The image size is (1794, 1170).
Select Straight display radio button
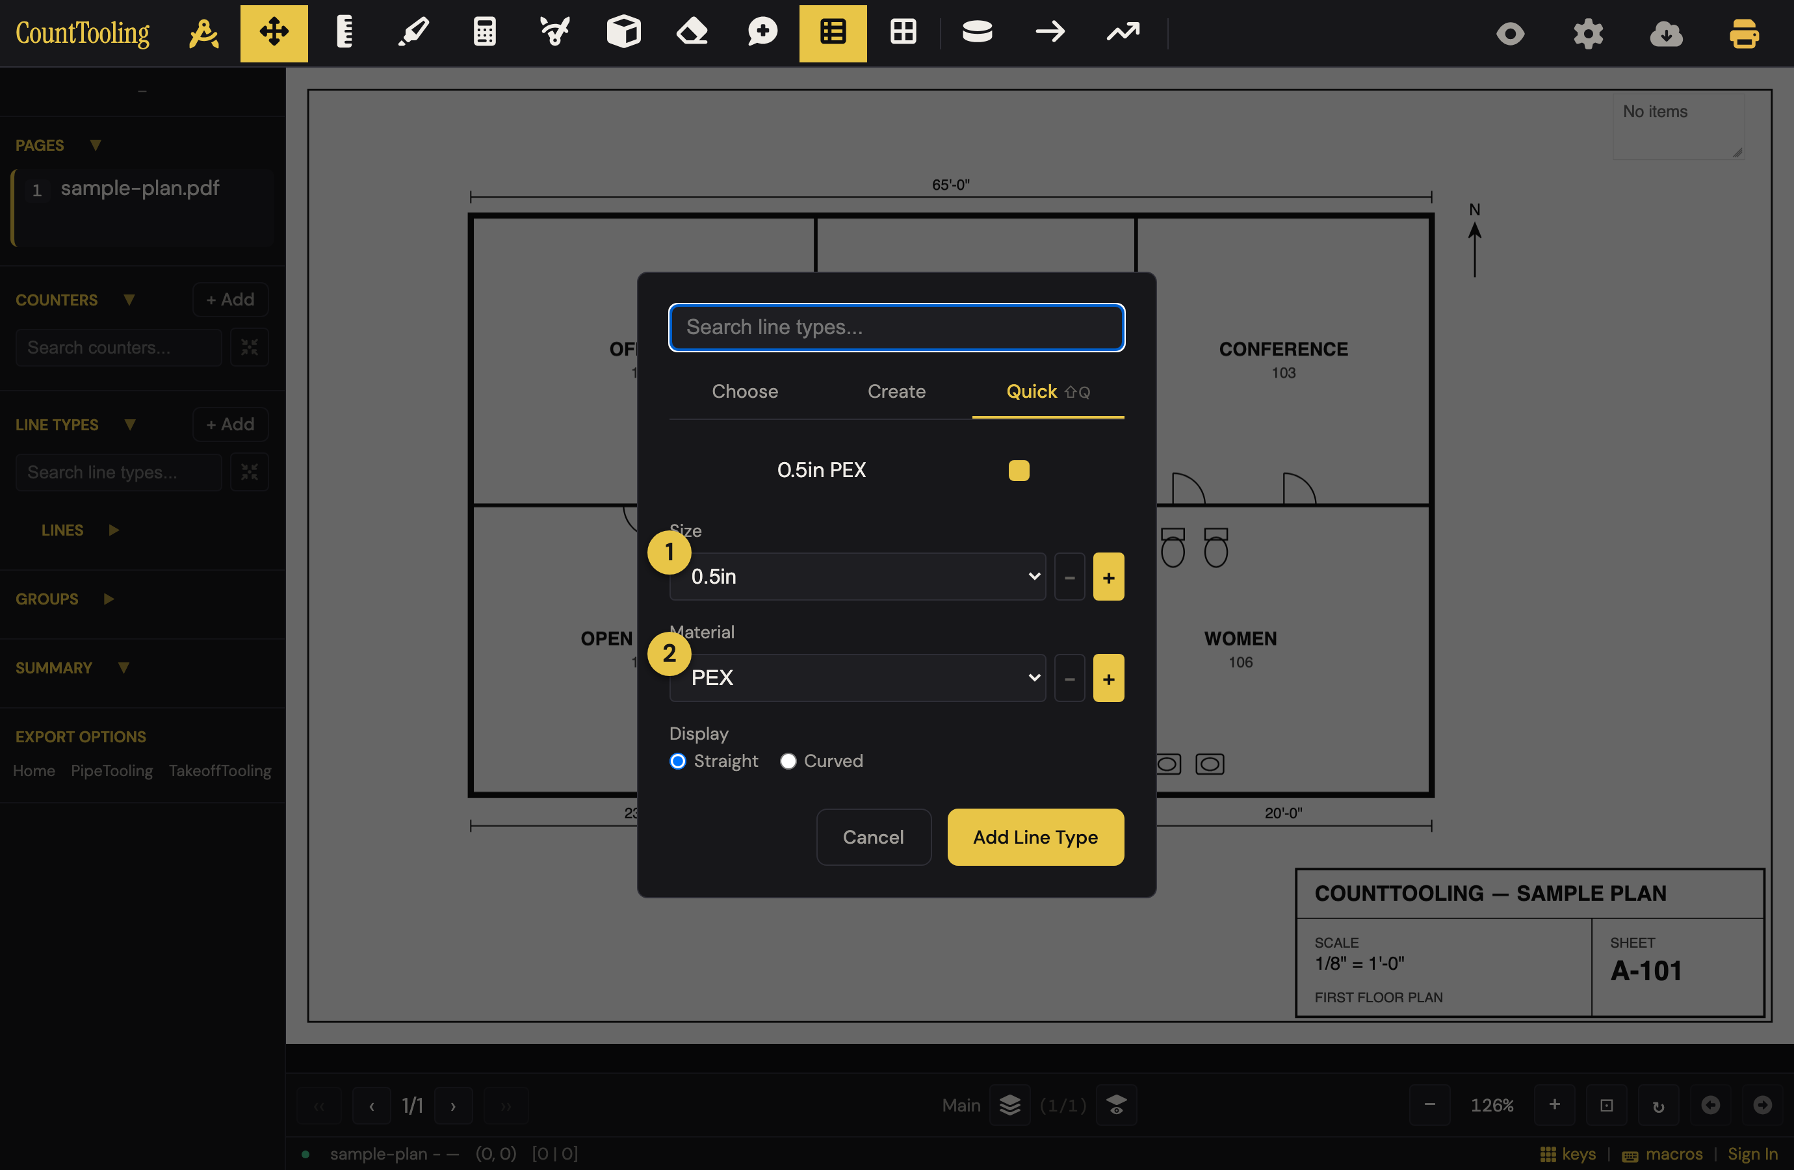coord(678,761)
